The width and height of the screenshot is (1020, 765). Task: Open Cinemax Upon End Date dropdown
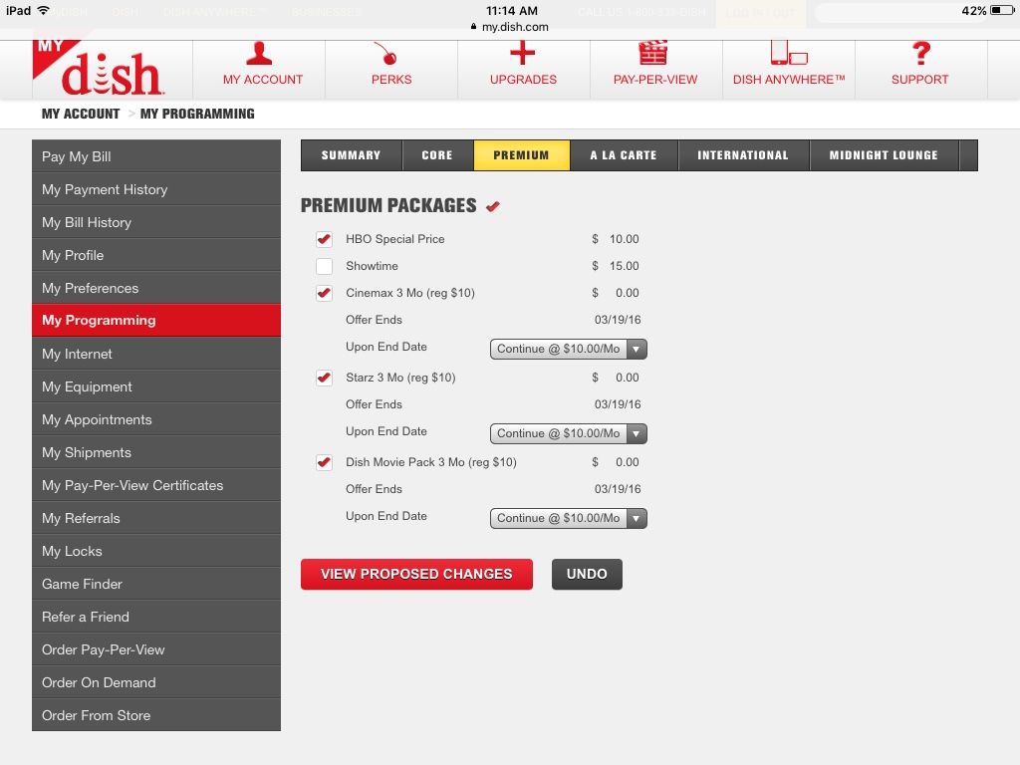point(568,349)
